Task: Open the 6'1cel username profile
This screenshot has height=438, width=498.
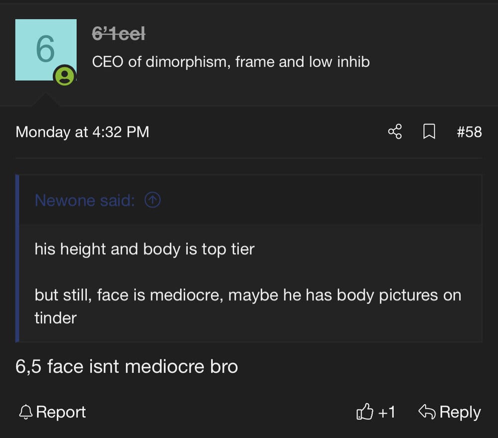Action: coord(119,33)
